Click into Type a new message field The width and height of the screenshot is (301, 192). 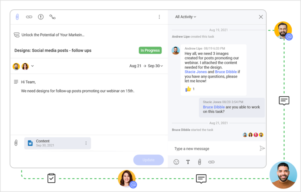[x=213, y=149]
